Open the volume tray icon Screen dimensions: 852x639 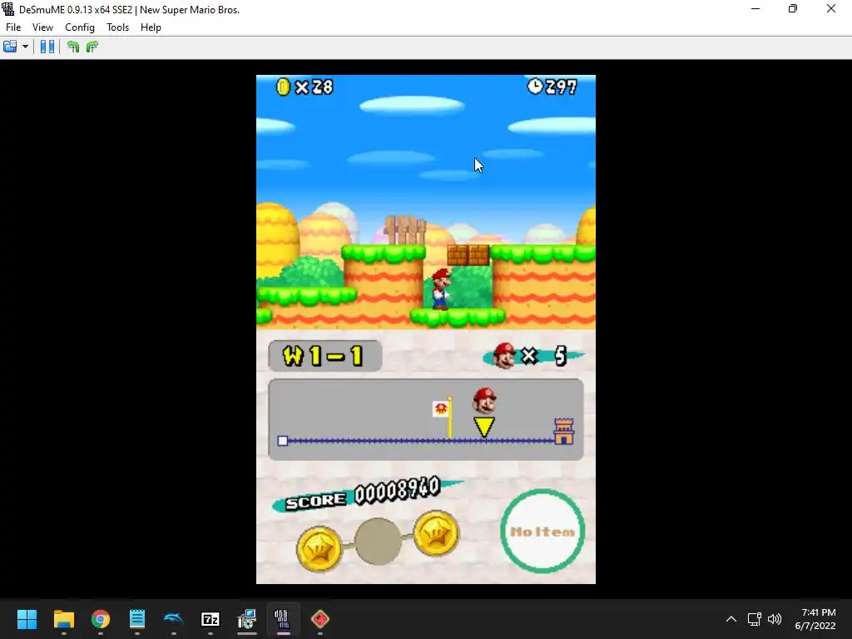click(775, 619)
